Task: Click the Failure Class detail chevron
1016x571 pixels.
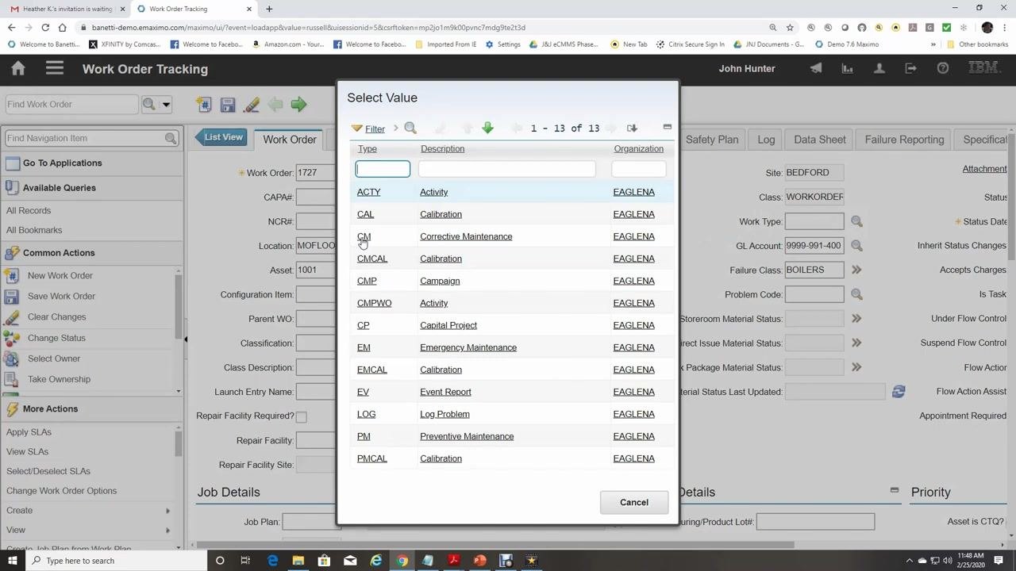Action: click(856, 270)
